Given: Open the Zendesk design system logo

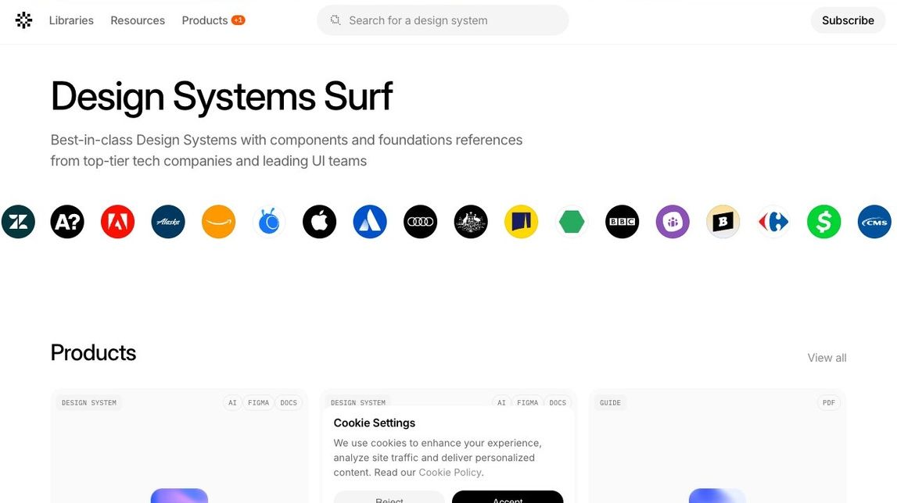Looking at the screenshot, I should pyautogui.click(x=18, y=222).
